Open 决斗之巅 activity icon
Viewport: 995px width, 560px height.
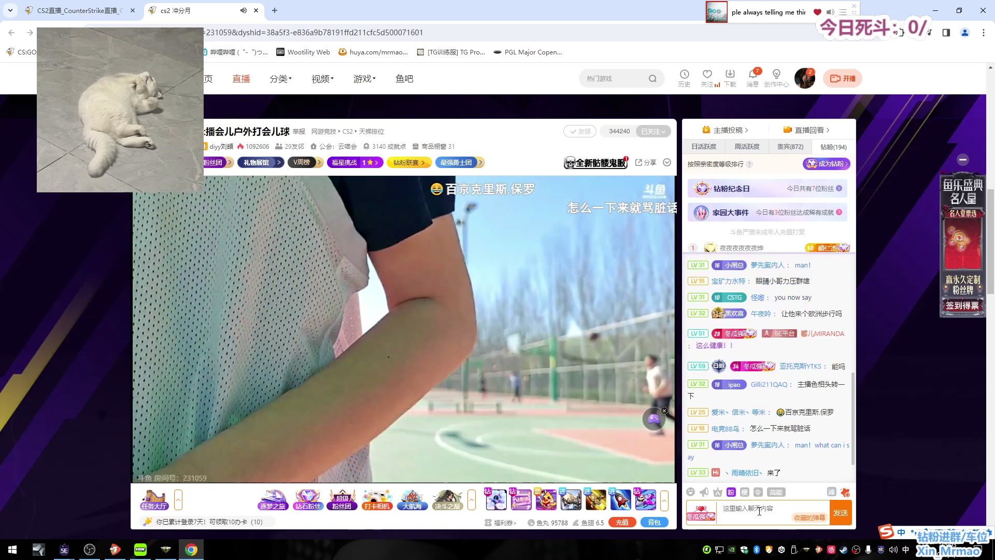(x=447, y=500)
